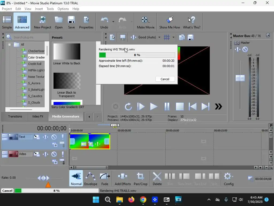
Task: Open the Options menu
Action: click(x=63, y=9)
